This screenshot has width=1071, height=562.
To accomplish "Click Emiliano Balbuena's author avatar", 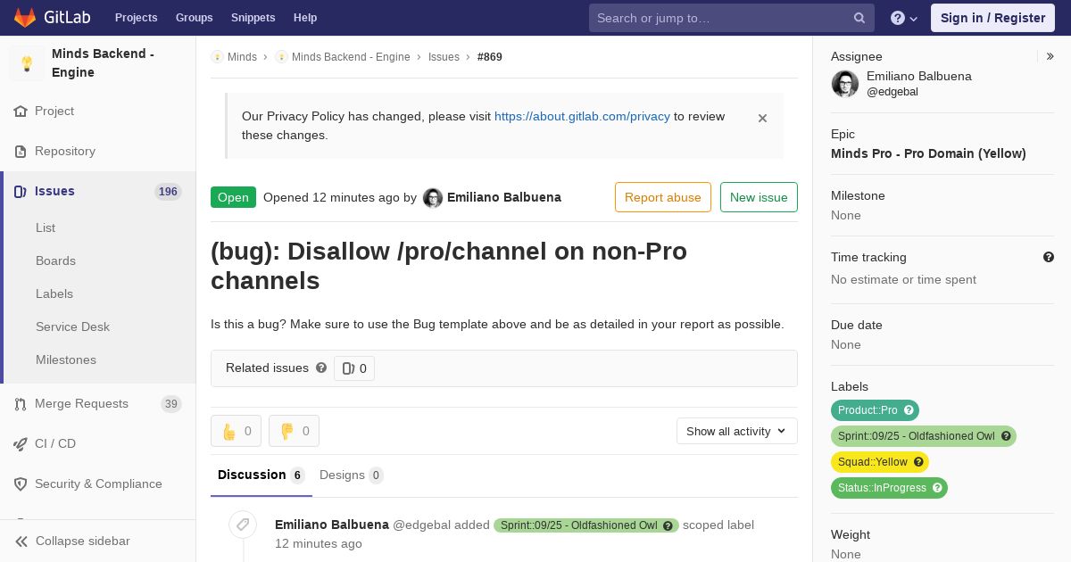I will coord(433,198).
